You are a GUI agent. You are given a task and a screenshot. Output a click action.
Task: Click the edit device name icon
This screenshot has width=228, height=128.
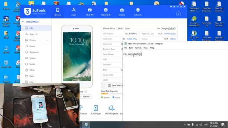pyautogui.click(x=85, y=92)
